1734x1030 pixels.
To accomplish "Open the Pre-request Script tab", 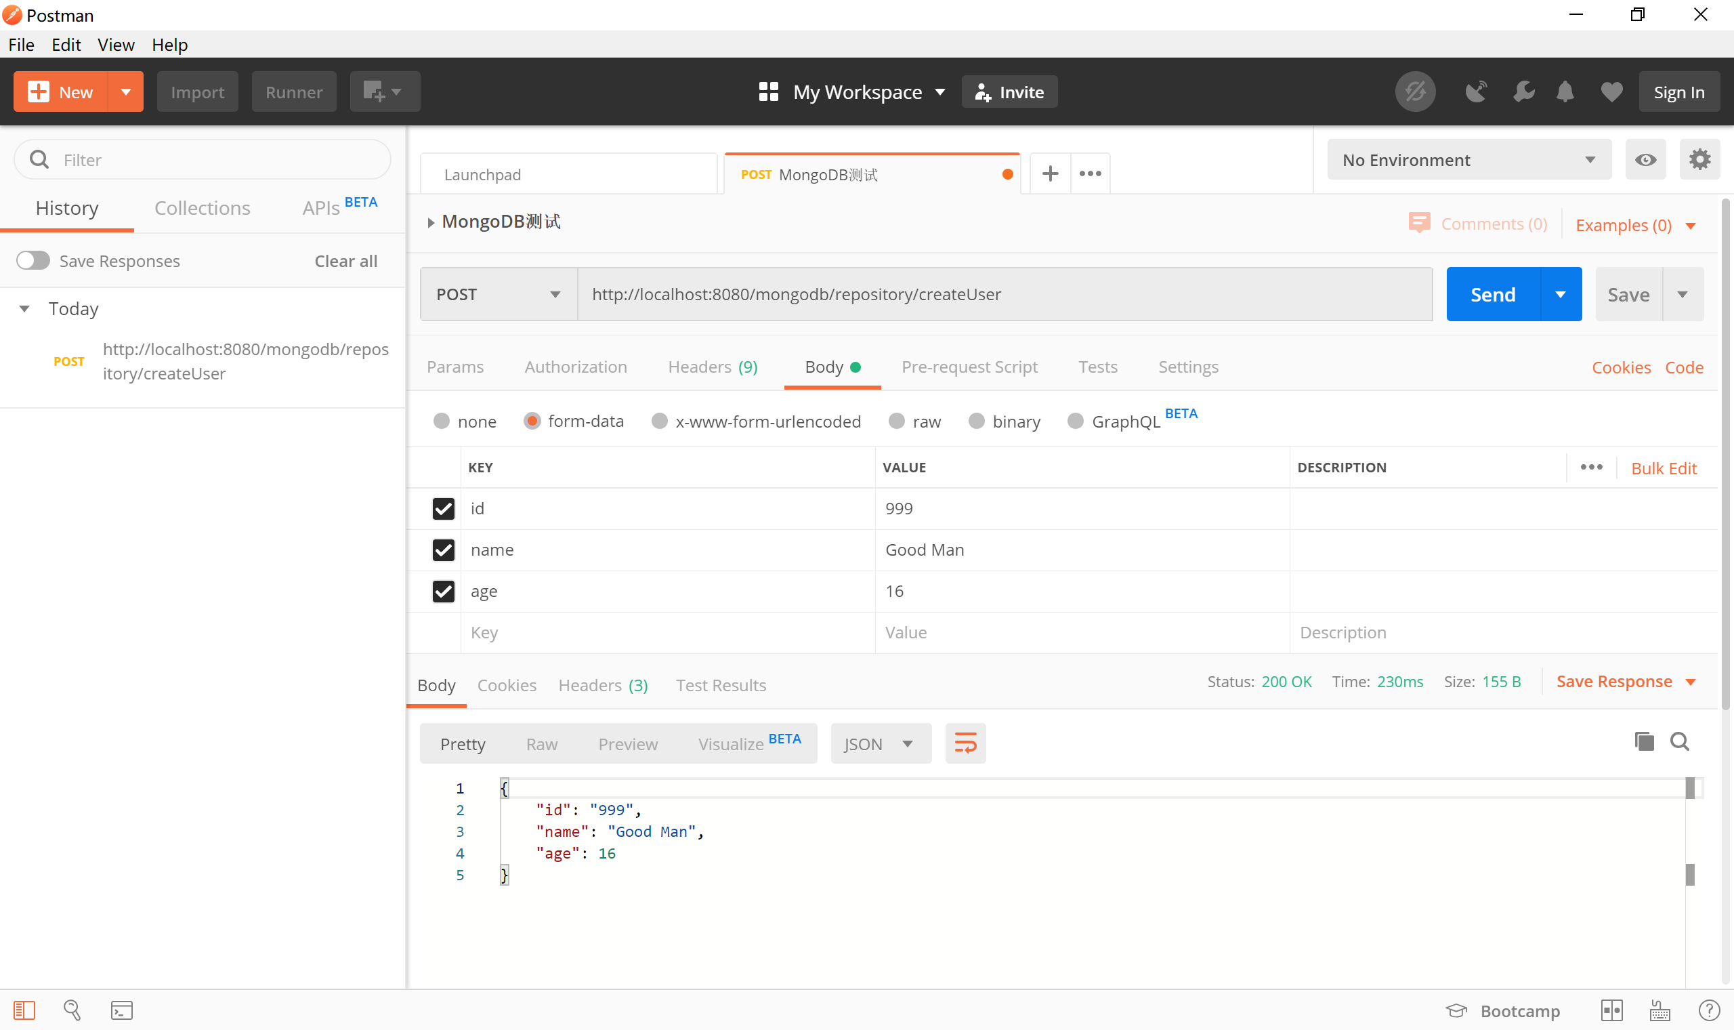I will [969, 367].
